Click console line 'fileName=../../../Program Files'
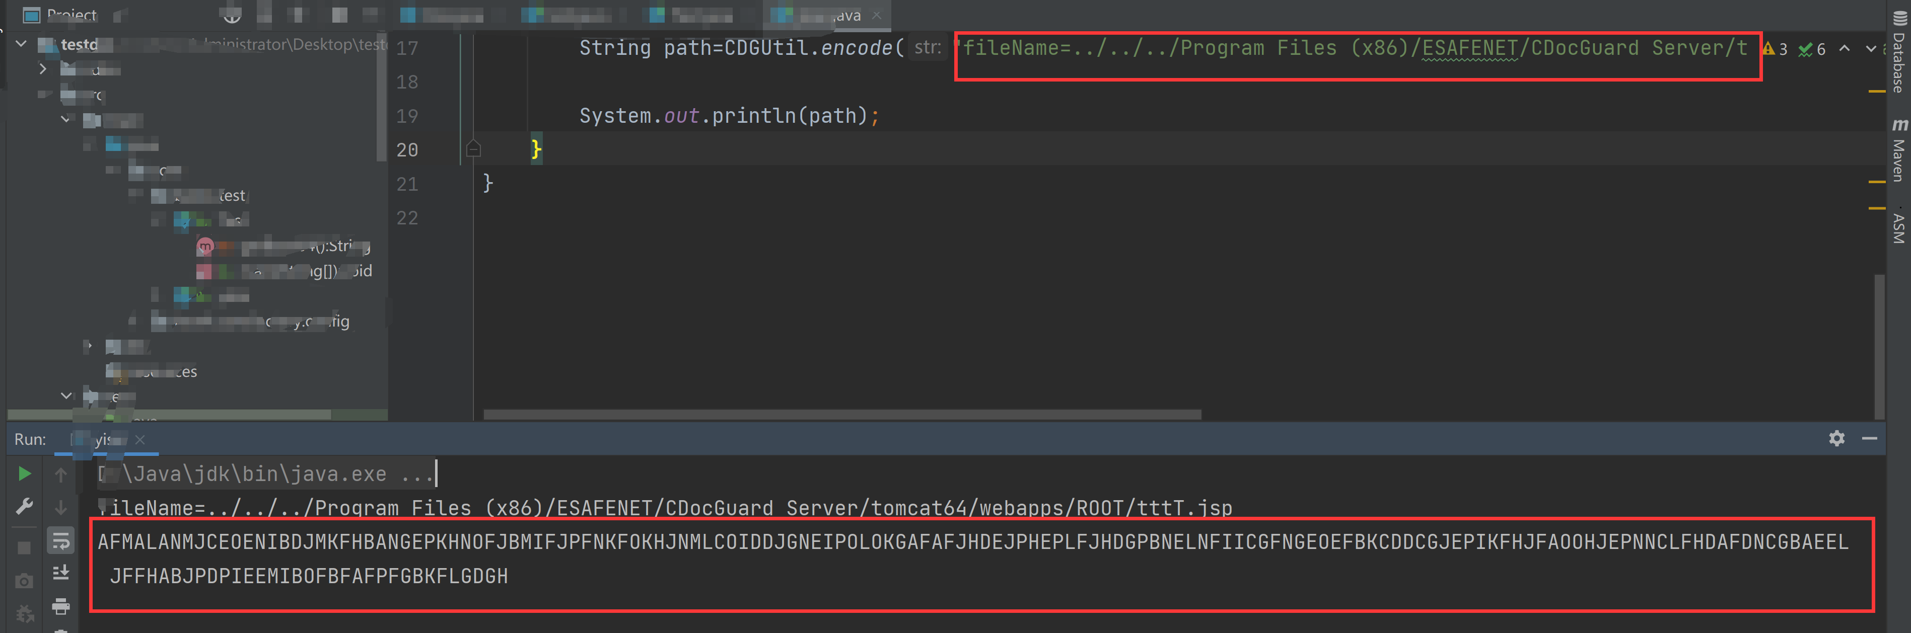 [x=665, y=508]
